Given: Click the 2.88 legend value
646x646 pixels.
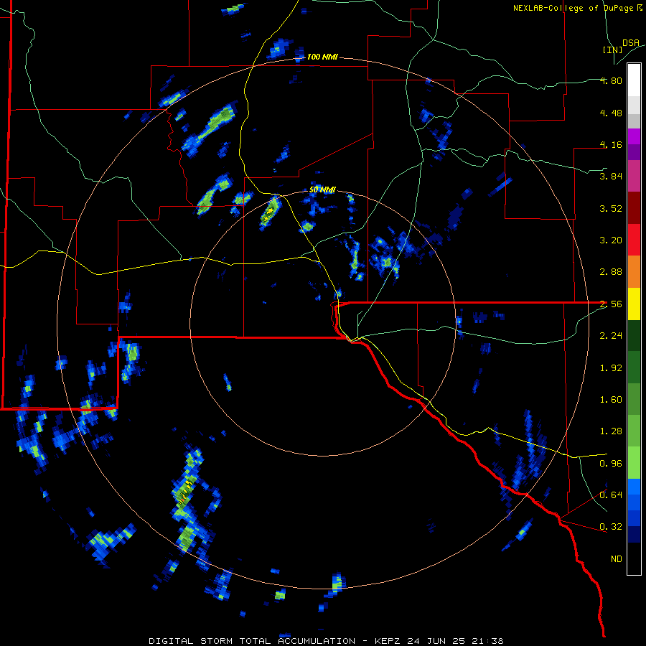Looking at the screenshot, I should pos(611,272).
